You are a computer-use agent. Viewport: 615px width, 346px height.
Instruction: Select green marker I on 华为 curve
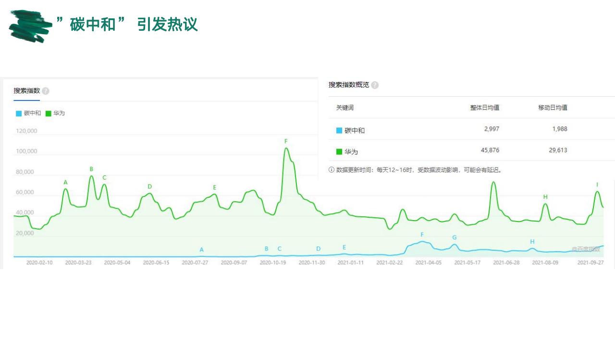(597, 185)
